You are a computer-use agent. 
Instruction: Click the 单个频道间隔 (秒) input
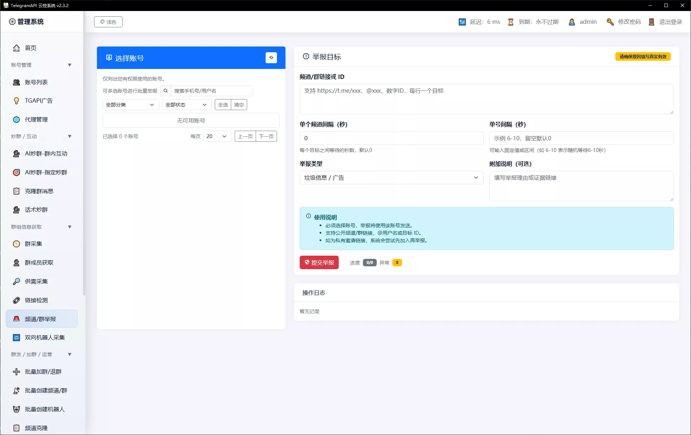tap(391, 138)
